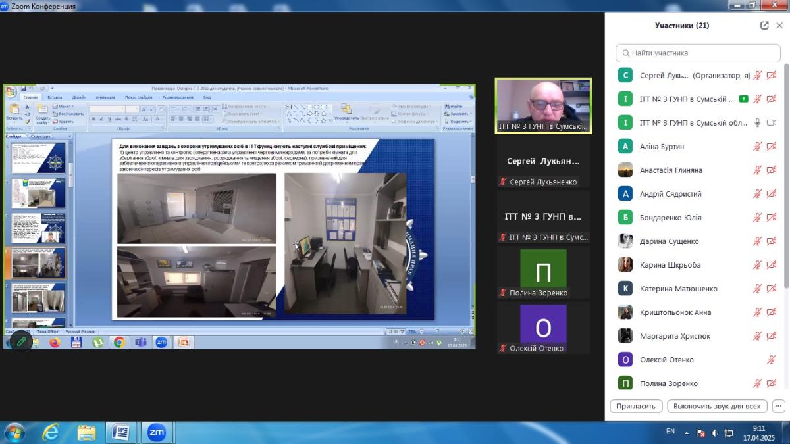The image size is (790, 444).
Task: Pop out the participants panel
Action: tap(764, 26)
